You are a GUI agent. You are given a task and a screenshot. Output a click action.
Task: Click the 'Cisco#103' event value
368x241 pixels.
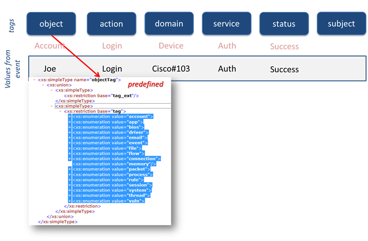[x=171, y=69]
